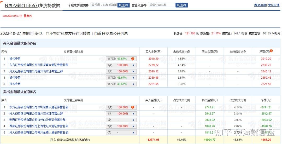Screen dimensions: 282x144
Task: Open the 帮助说明 help link
Action: click(x=260, y=5)
